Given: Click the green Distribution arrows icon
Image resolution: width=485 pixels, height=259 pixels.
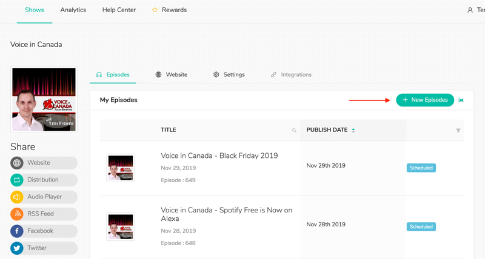Looking at the screenshot, I should click(x=17, y=180).
